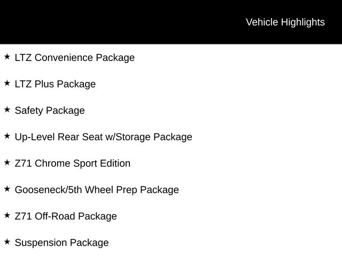Select the star before Z71 Chrome Sport Edition

[x=7, y=162]
